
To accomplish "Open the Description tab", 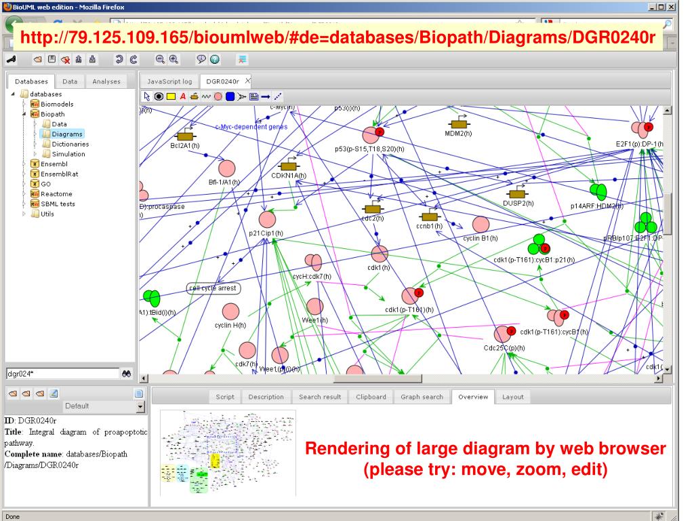I will 266,397.
